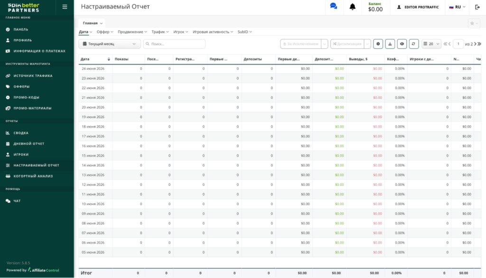Go to the next page arrow
This screenshot has width=486, height=278.
(x=475, y=44)
